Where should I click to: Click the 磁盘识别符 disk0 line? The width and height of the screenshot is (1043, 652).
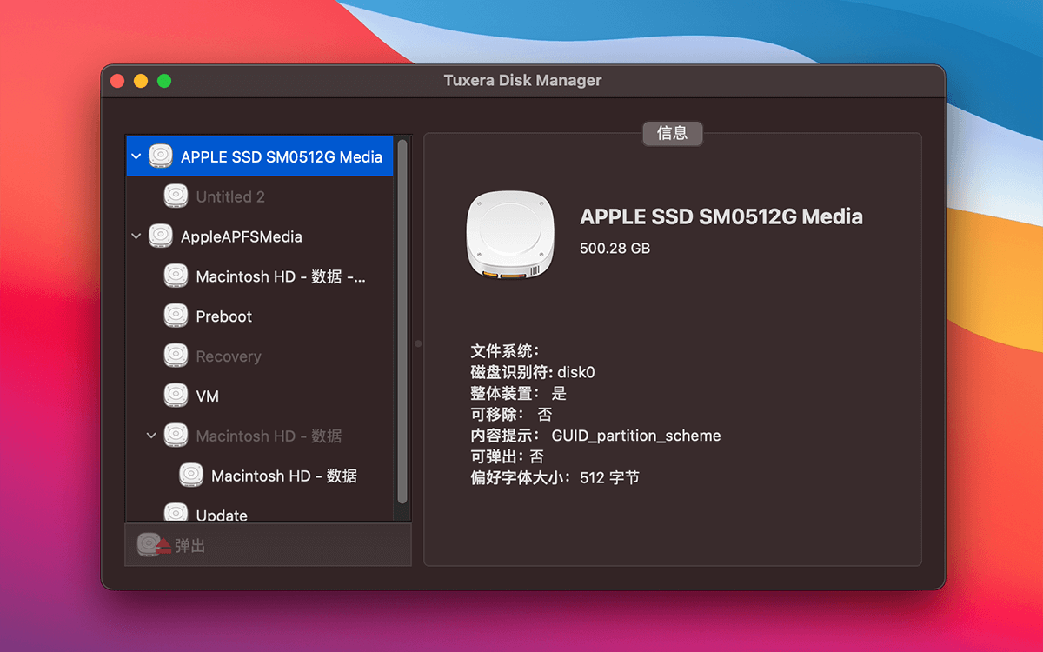coord(533,372)
